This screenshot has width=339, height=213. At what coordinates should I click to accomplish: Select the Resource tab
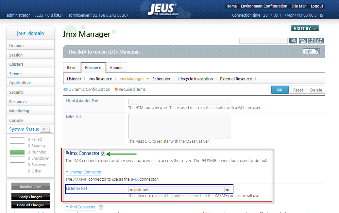(x=93, y=67)
